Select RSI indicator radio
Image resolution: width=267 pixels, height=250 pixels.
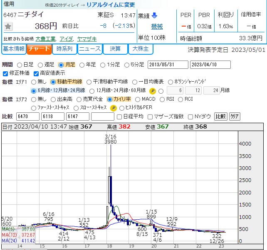(162, 100)
